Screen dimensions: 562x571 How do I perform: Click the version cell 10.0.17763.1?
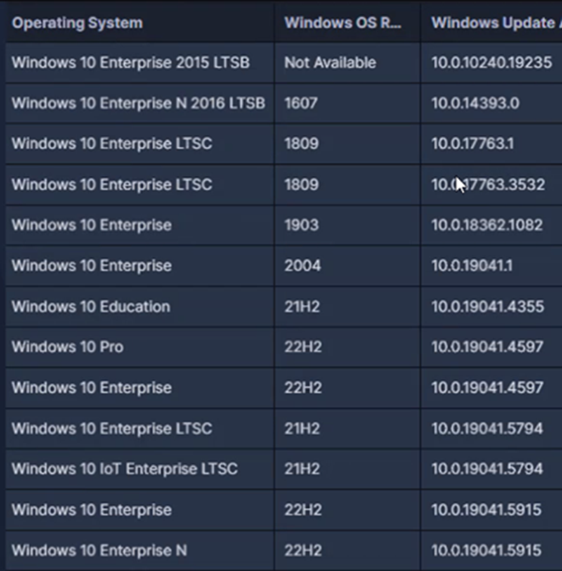pyautogui.click(x=472, y=144)
